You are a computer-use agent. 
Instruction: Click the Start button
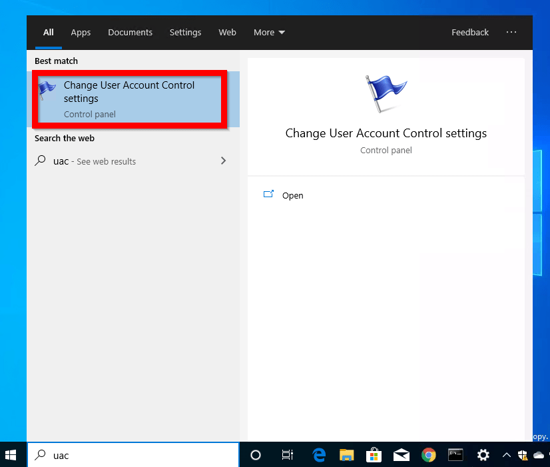11,455
